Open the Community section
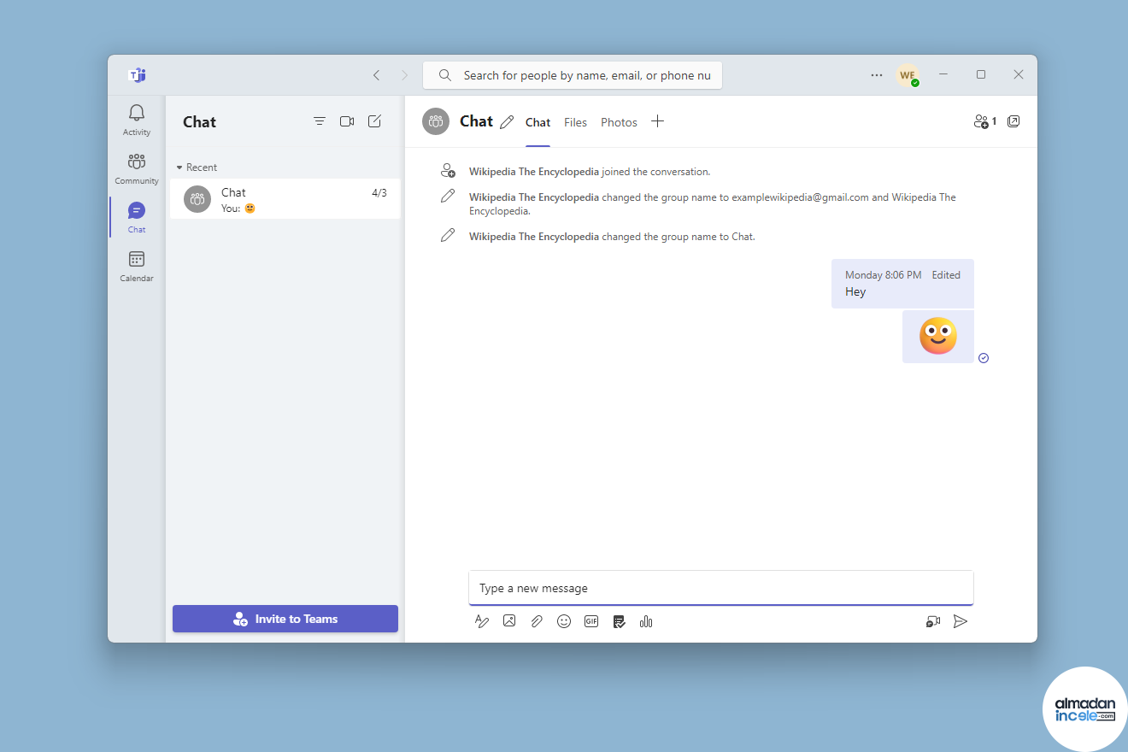The image size is (1128, 752). tap(137, 168)
